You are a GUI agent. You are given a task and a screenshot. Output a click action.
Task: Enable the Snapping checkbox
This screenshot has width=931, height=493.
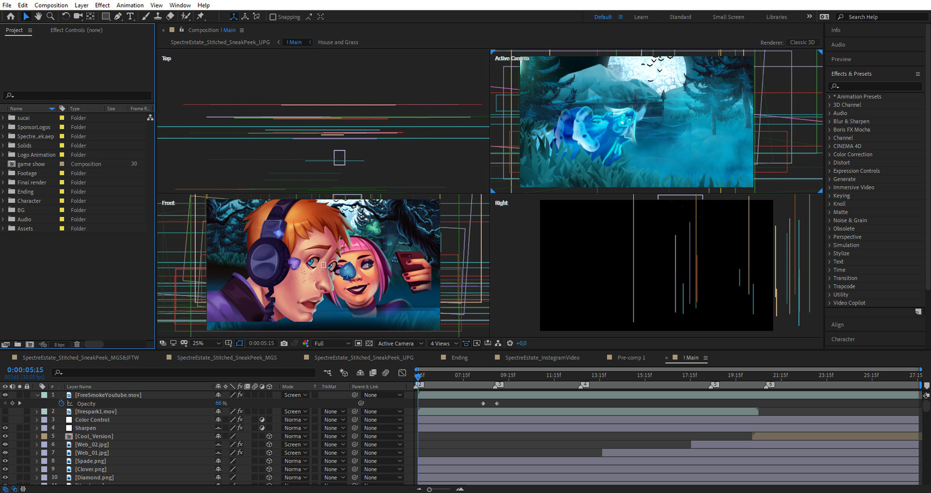(273, 17)
